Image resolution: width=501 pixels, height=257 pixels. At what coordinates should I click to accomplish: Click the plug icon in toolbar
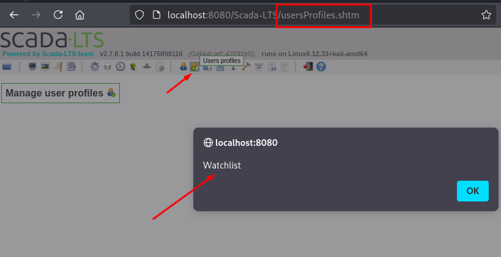(x=133, y=67)
